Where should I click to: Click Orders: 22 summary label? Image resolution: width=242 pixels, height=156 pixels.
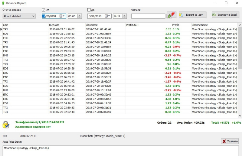point(164,123)
